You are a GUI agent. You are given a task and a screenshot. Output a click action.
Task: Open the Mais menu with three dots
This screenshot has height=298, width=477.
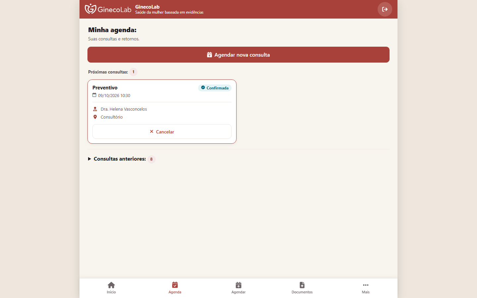pos(366,288)
